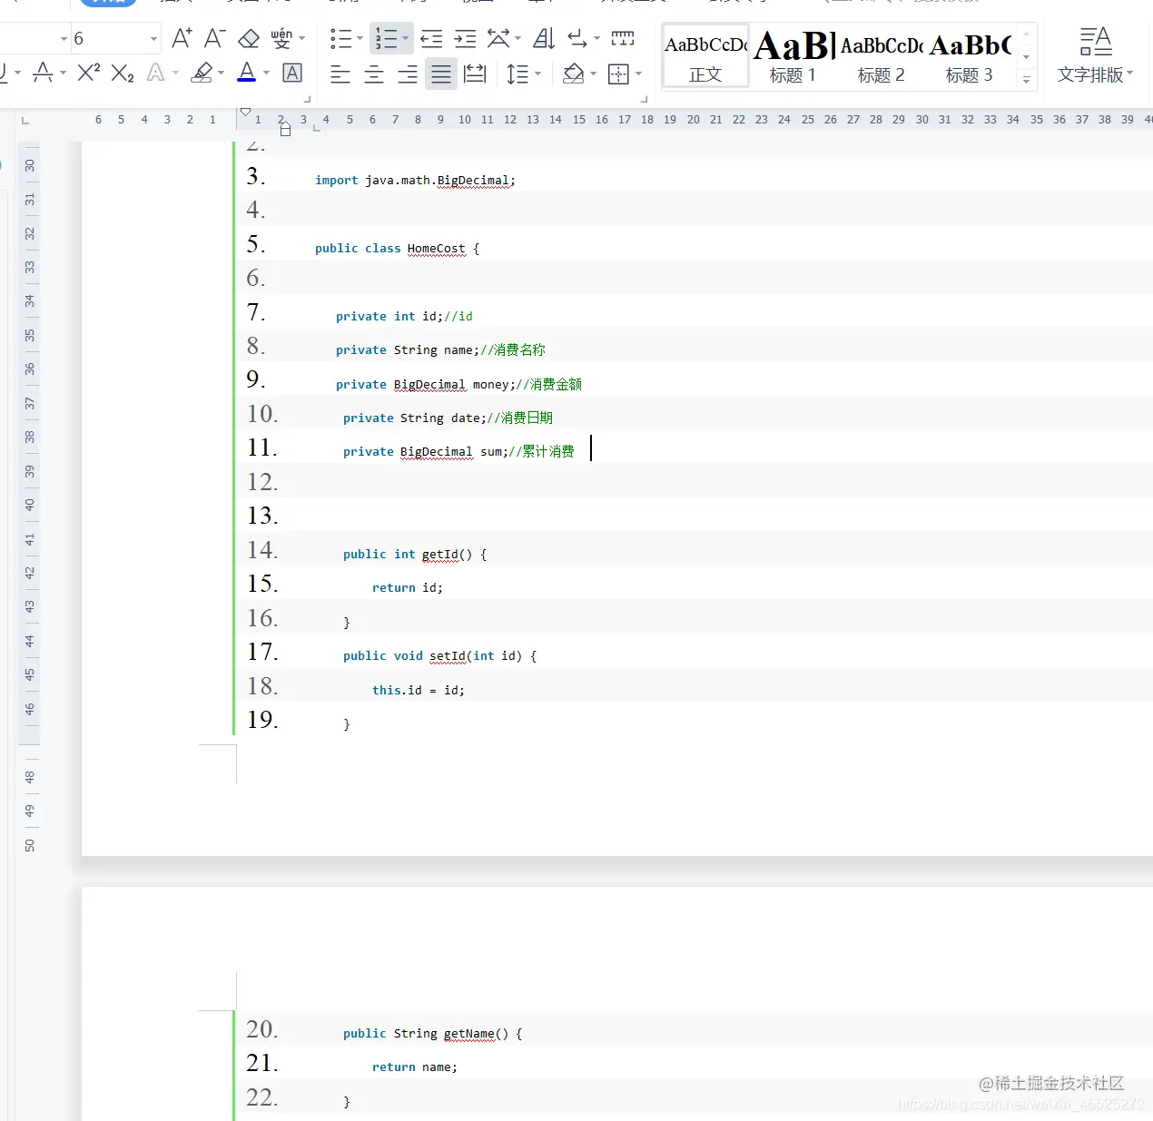Decrease paragraph indent

pyautogui.click(x=431, y=38)
